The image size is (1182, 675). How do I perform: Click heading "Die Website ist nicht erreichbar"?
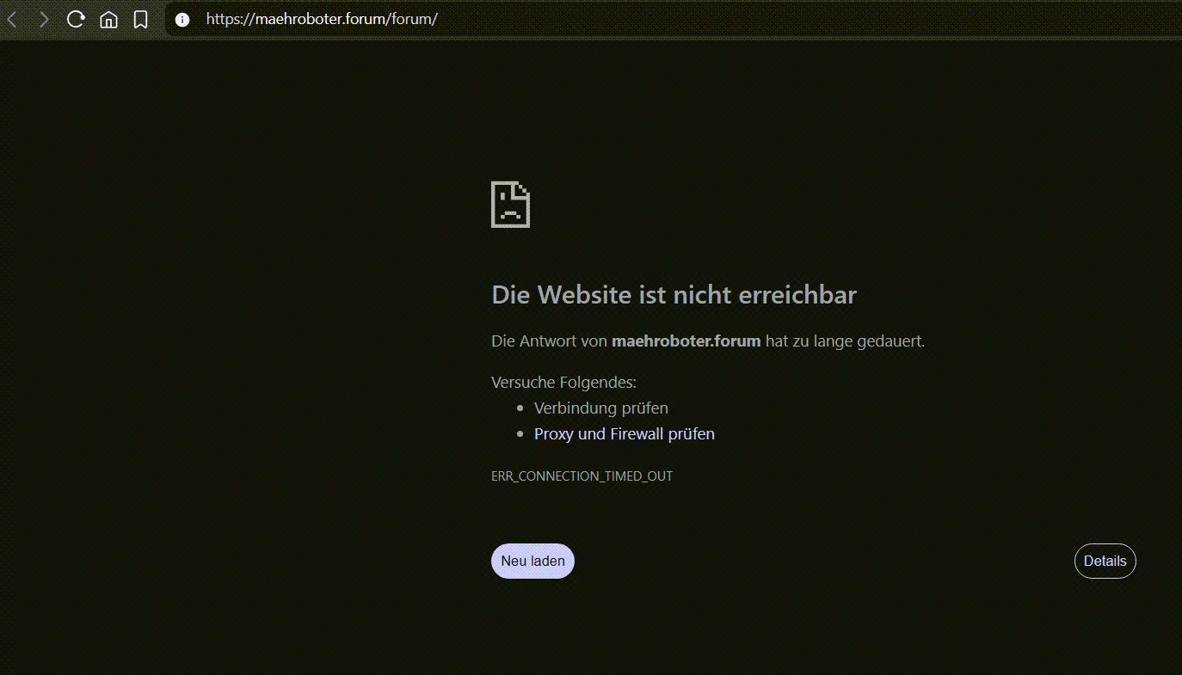point(674,295)
